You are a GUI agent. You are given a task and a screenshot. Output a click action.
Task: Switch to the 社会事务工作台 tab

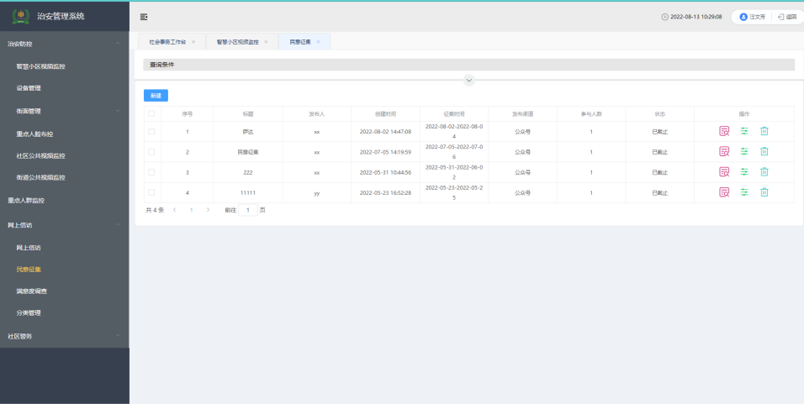[x=167, y=41]
